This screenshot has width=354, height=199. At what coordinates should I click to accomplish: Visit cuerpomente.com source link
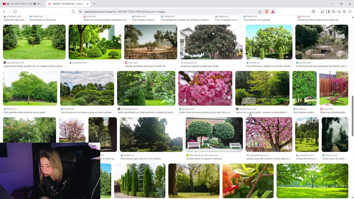coord(257,155)
